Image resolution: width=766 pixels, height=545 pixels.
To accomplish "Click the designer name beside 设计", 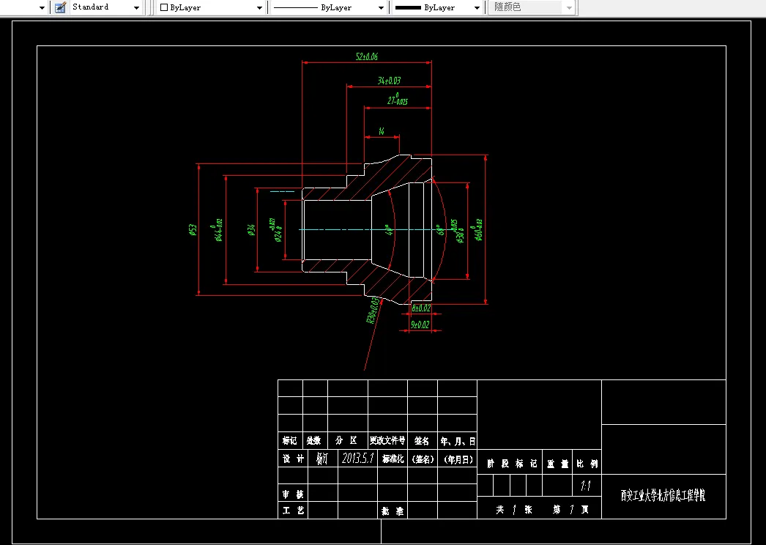I will [321, 459].
